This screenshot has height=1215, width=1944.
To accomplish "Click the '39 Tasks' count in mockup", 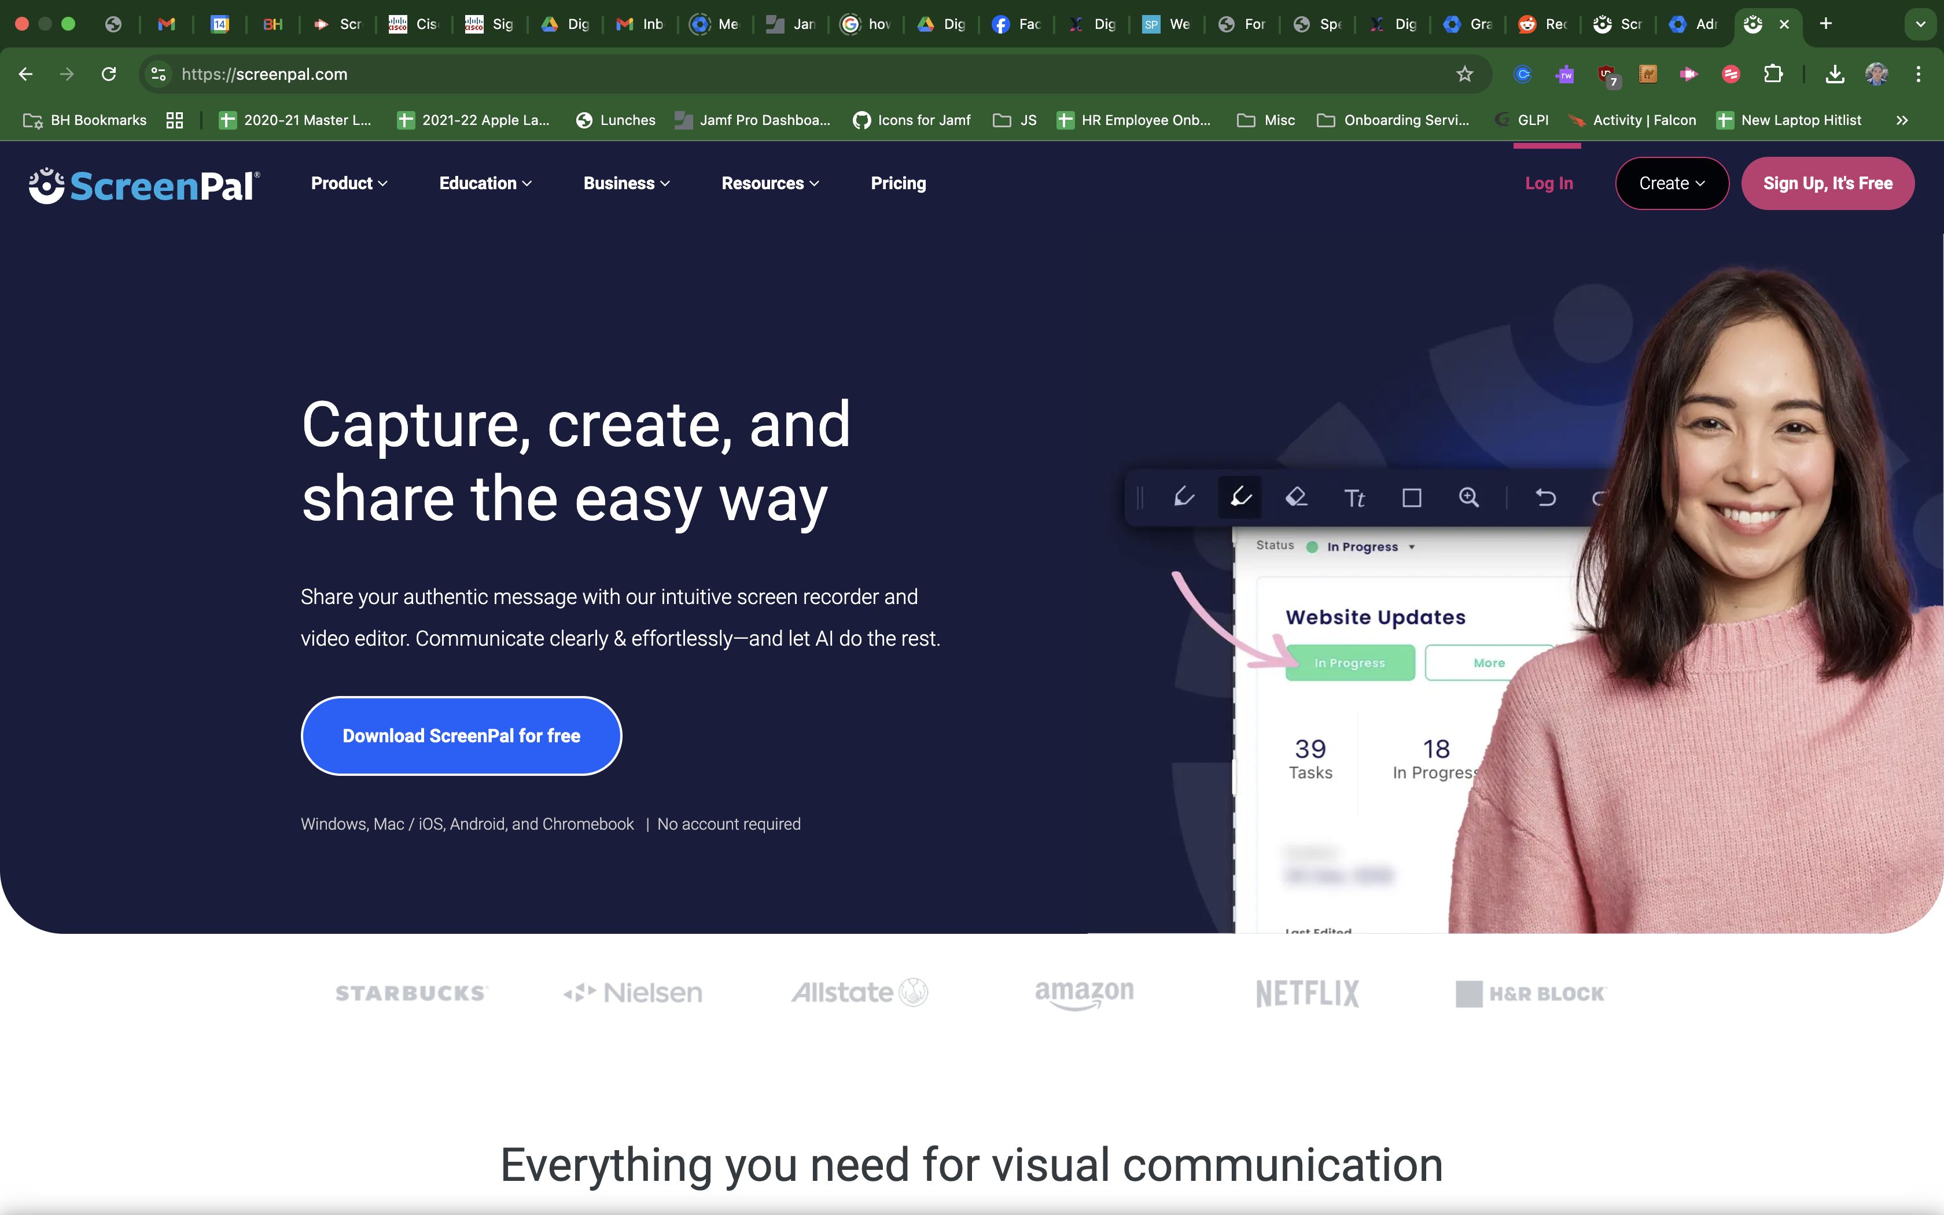I will 1310,759.
